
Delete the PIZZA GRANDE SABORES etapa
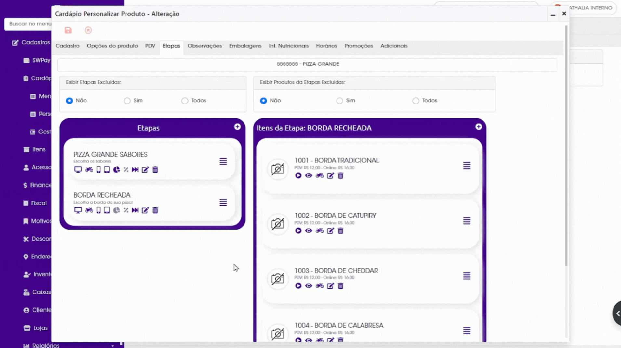click(155, 170)
